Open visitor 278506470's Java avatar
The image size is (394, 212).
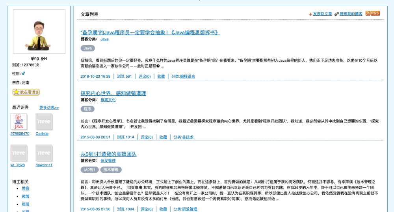[19, 122]
